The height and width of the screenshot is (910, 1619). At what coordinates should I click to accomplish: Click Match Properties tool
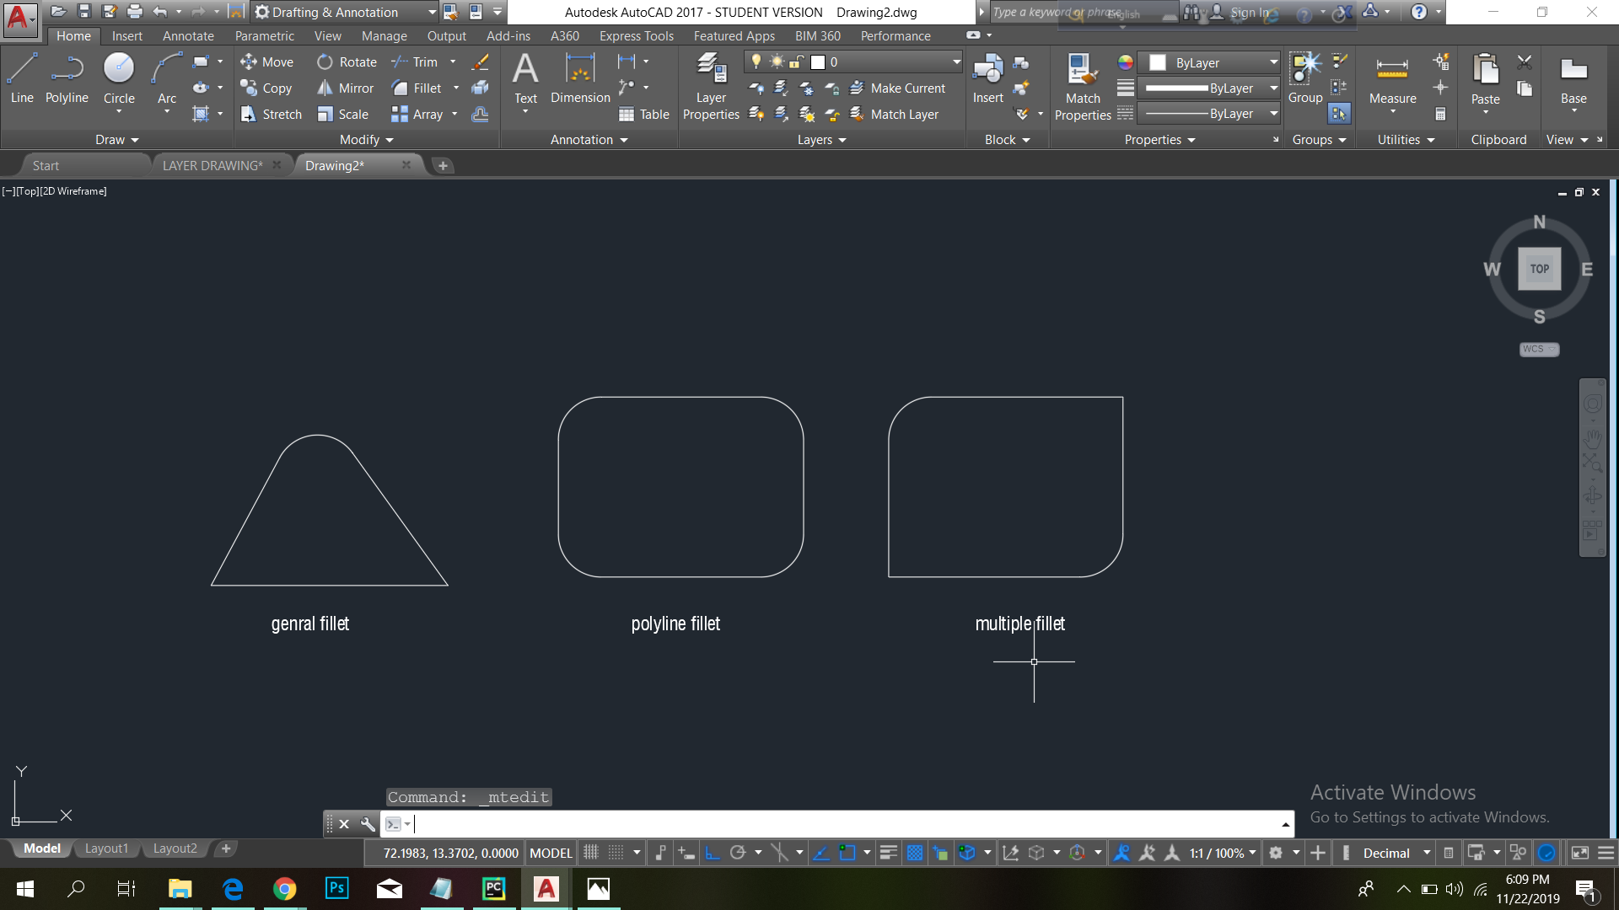[x=1083, y=85]
